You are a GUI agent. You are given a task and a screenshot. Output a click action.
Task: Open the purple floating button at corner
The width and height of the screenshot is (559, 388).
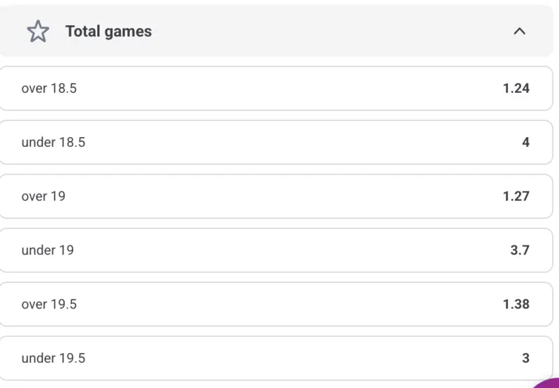549,383
